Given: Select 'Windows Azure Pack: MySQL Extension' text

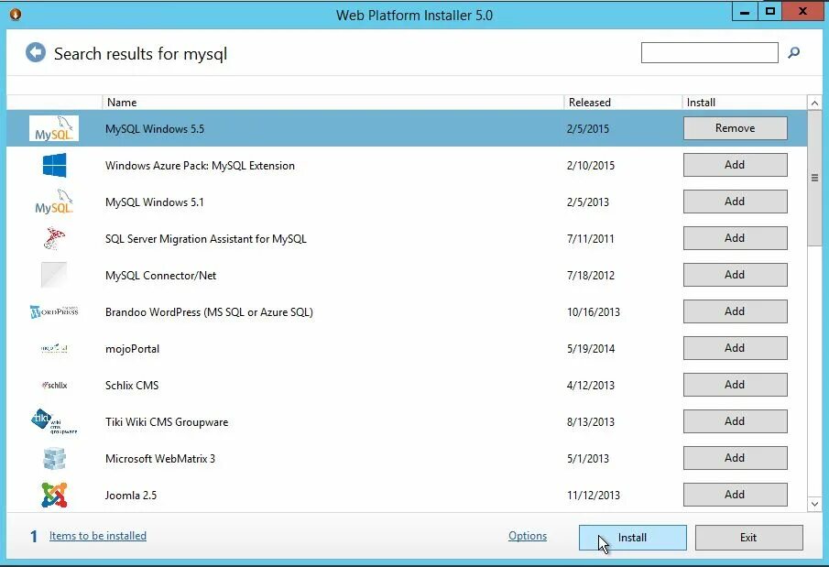Looking at the screenshot, I should [x=200, y=166].
